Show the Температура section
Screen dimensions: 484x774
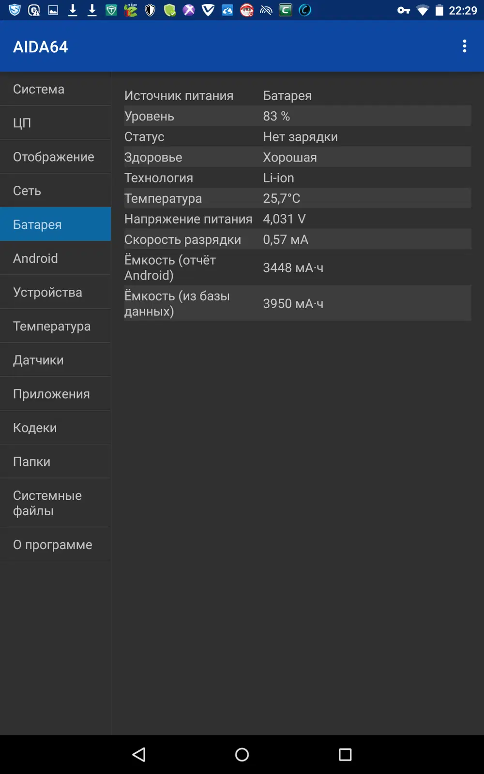tap(55, 326)
